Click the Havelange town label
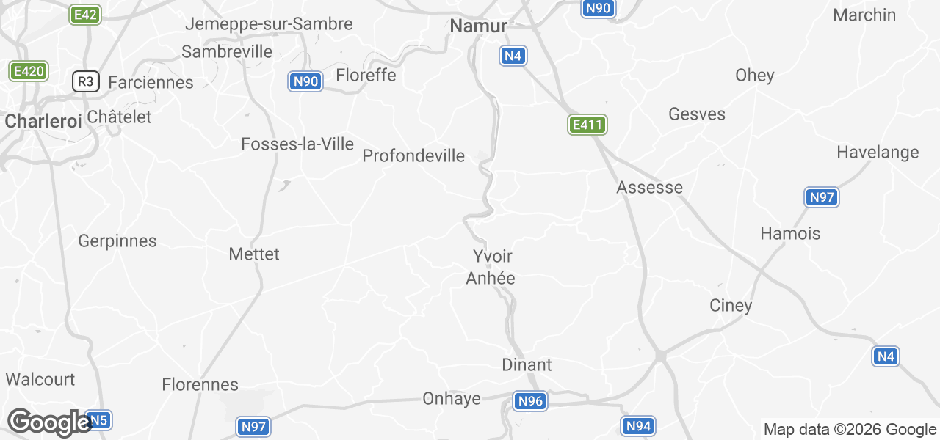The height and width of the screenshot is (440, 940). pyautogui.click(x=878, y=153)
